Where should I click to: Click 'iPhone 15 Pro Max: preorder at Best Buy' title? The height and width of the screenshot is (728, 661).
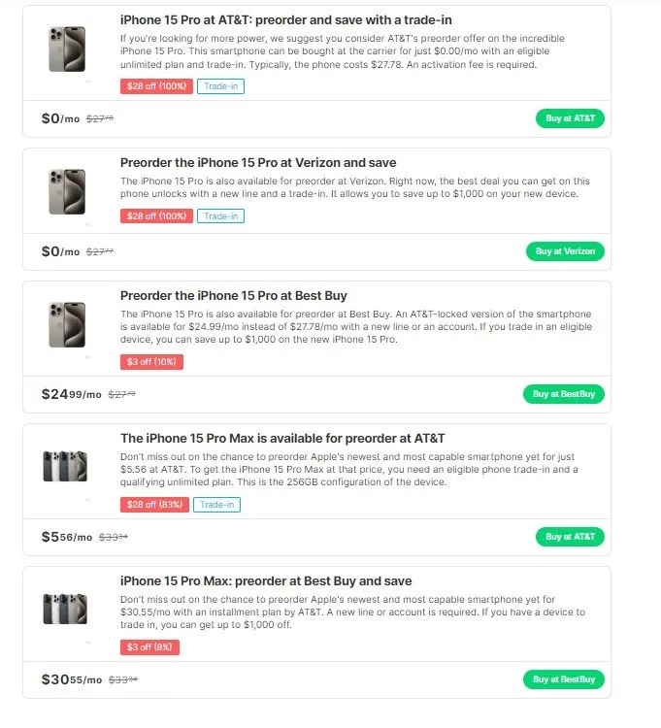click(x=266, y=580)
